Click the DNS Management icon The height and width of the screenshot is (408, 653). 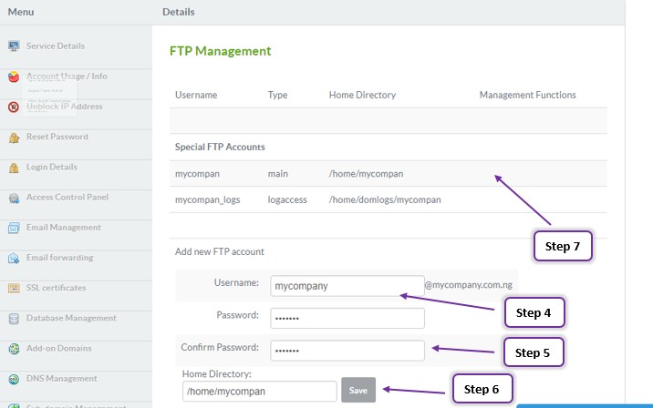tap(14, 379)
